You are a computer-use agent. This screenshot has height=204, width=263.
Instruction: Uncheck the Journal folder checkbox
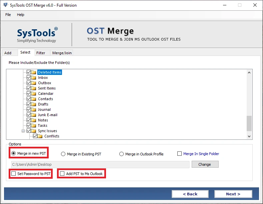(29, 109)
